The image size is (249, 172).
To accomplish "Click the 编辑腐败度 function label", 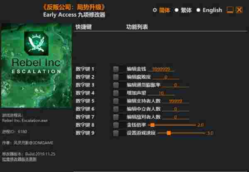I will (x=139, y=77).
